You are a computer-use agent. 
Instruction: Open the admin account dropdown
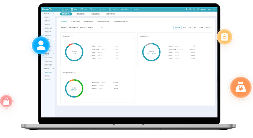tap(203, 9)
